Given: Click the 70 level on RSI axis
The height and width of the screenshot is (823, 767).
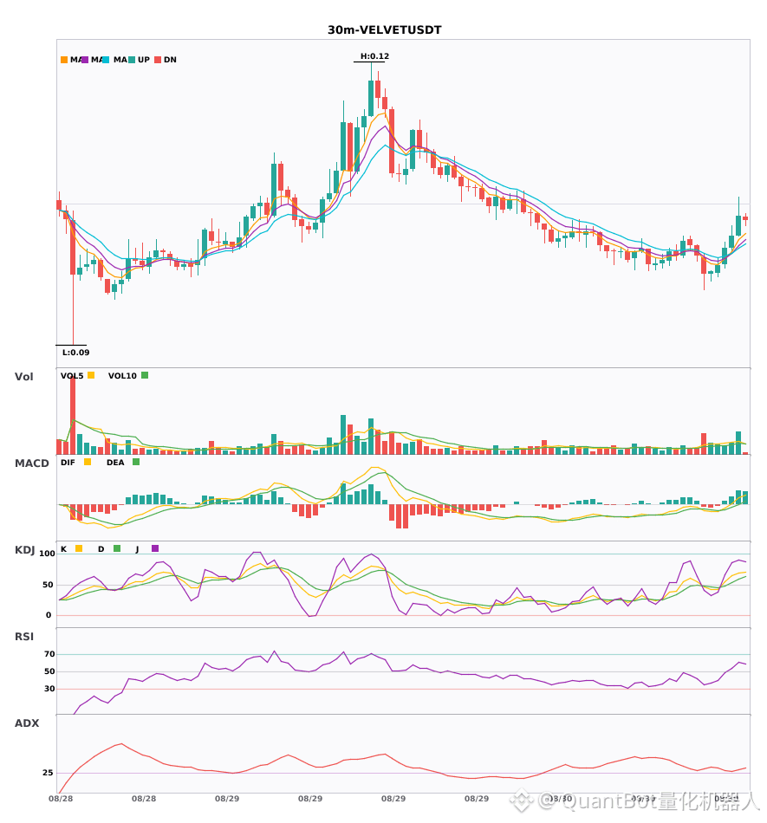Looking at the screenshot, I should pos(49,654).
